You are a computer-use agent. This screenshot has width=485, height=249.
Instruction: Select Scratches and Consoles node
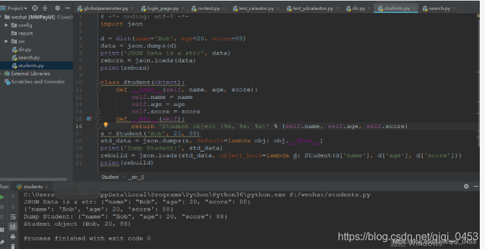point(35,81)
